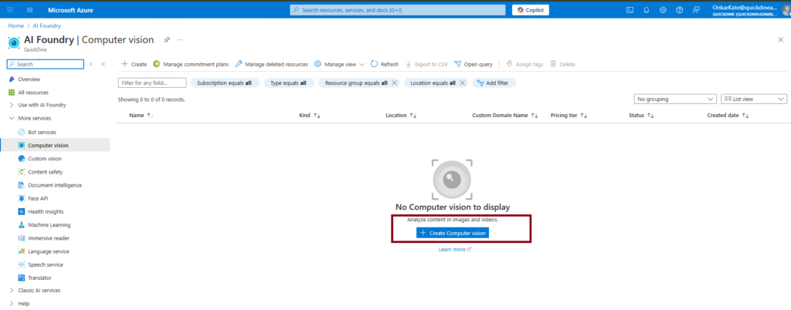Viewport: 791px width, 310px height.
Task: Collapse the More services section
Action: 34,118
